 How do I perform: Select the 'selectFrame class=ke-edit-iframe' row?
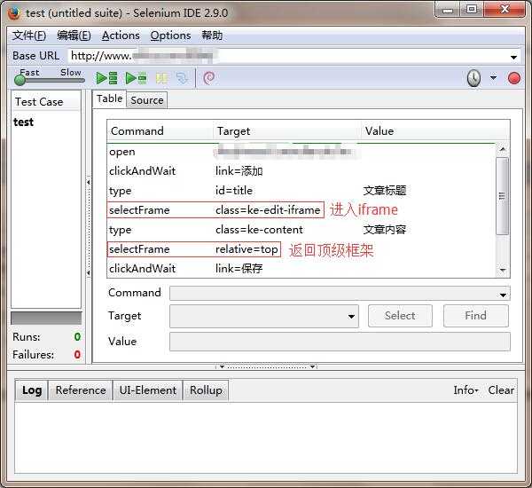301,210
